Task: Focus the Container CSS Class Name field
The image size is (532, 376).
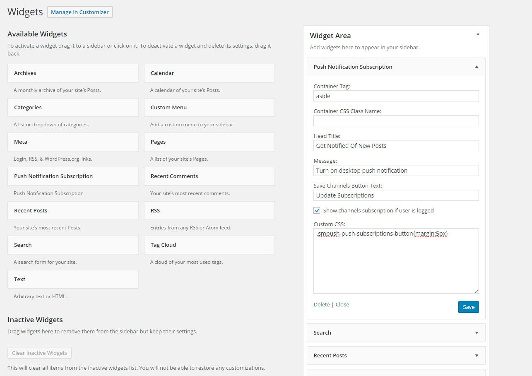Action: tap(396, 121)
